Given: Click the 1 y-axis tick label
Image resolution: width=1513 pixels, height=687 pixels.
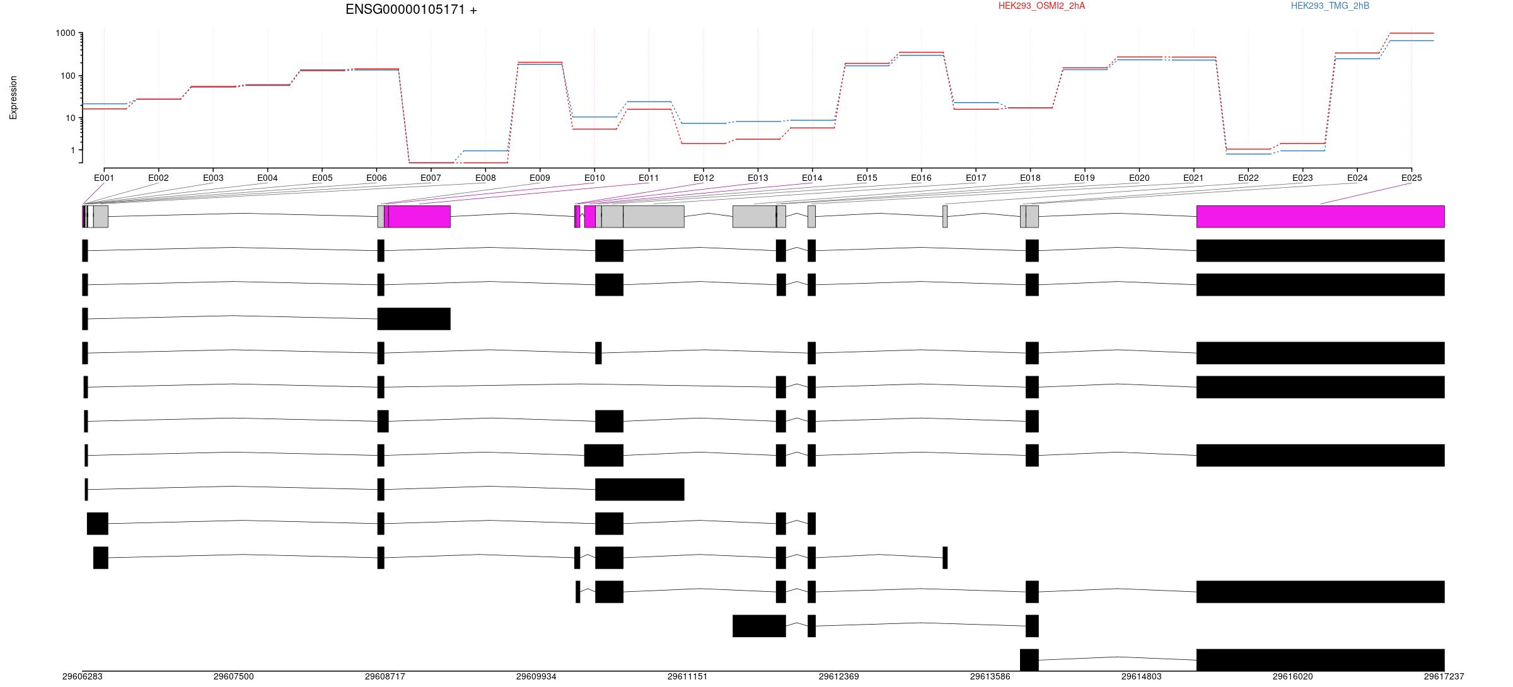Looking at the screenshot, I should 73,150.
